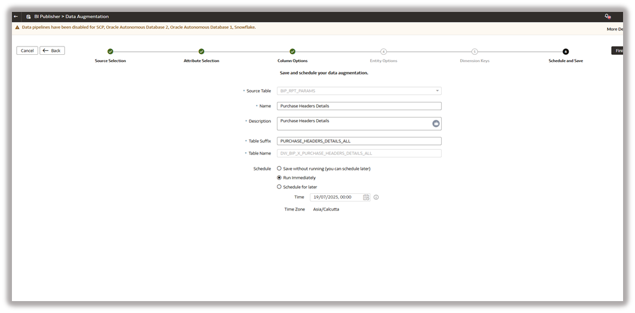This screenshot has width=635, height=313.
Task: Click the Name input field
Action: tap(359, 106)
